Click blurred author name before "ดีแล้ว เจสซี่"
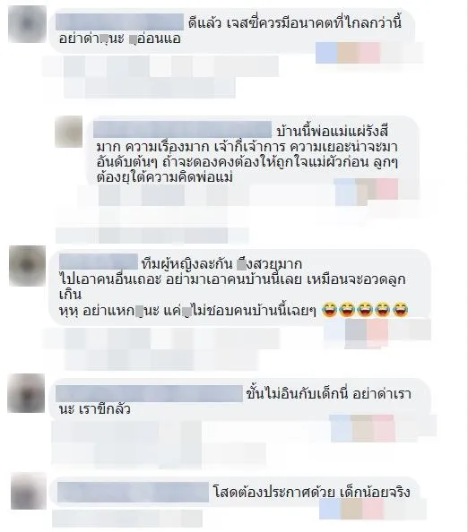Image resolution: width=468 pixels, height=532 pixels. (120, 22)
